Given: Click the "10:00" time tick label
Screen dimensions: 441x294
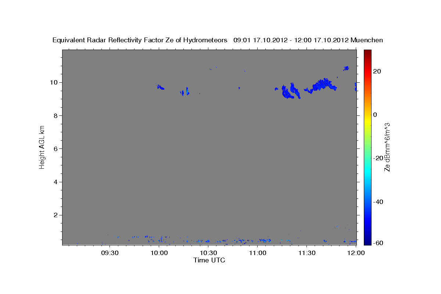Looking at the screenshot, I should pyautogui.click(x=159, y=253).
